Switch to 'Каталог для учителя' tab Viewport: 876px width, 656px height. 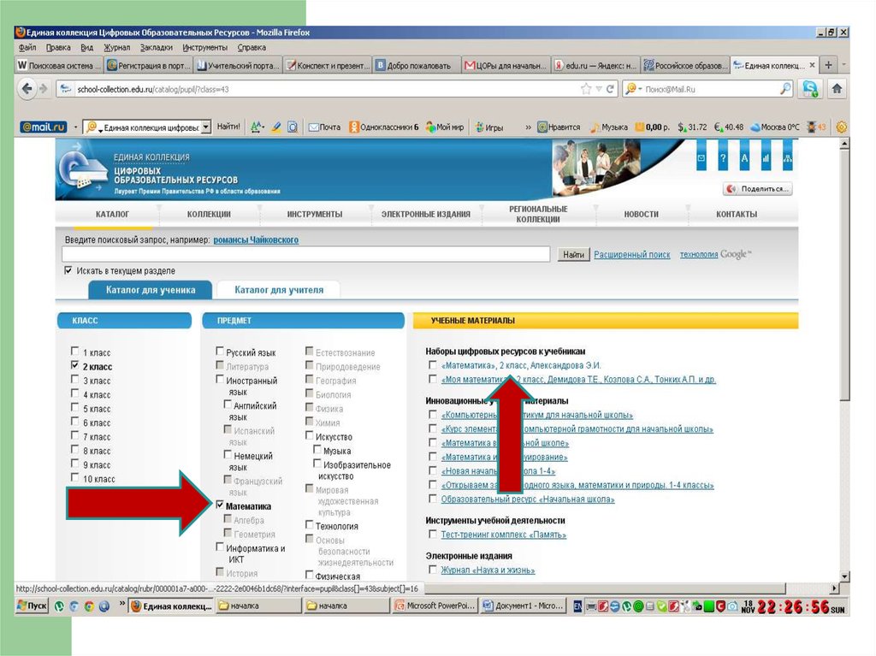279,290
